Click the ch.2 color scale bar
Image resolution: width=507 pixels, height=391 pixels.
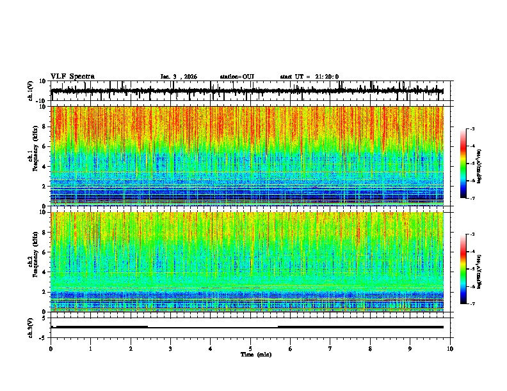click(x=463, y=269)
